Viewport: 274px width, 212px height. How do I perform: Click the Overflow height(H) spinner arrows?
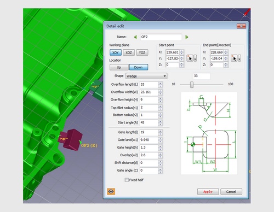click(x=161, y=100)
